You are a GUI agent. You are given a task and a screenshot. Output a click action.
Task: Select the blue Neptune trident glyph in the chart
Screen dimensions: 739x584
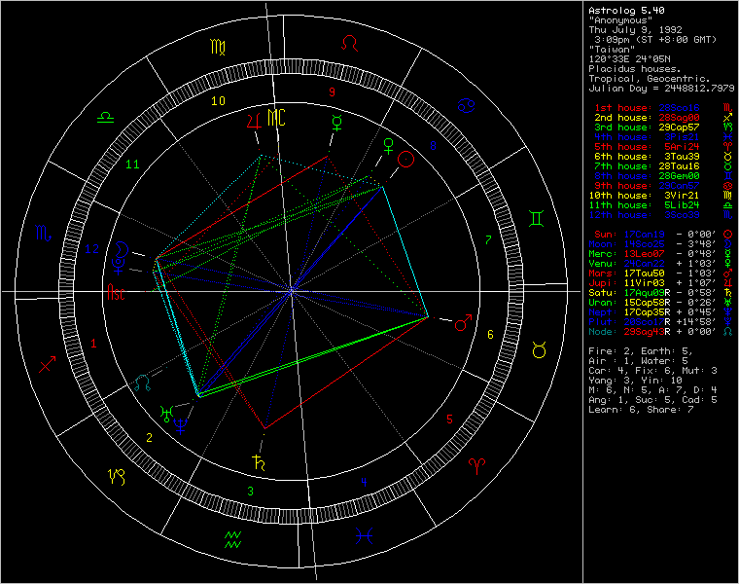click(181, 426)
